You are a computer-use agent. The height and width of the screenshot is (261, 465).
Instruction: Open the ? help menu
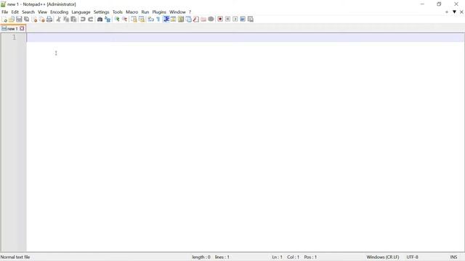tap(190, 12)
